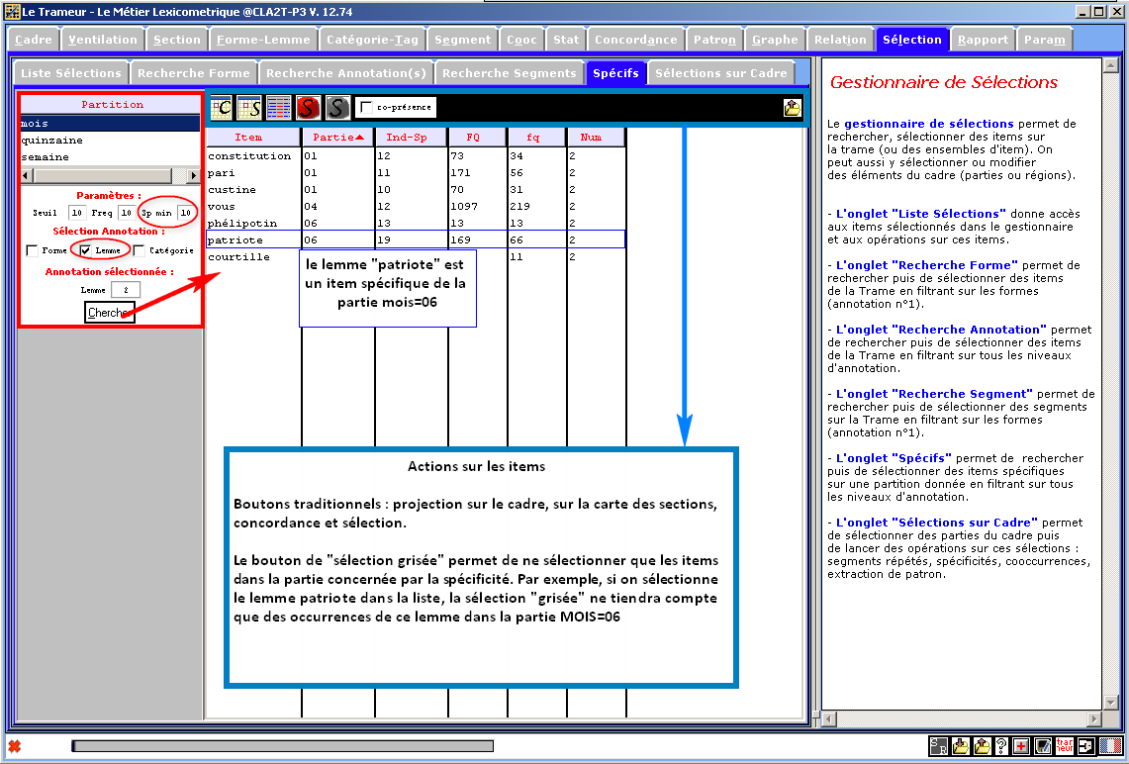This screenshot has width=1129, height=764.
Task: Click the red plus icon
Action: click(x=1021, y=746)
